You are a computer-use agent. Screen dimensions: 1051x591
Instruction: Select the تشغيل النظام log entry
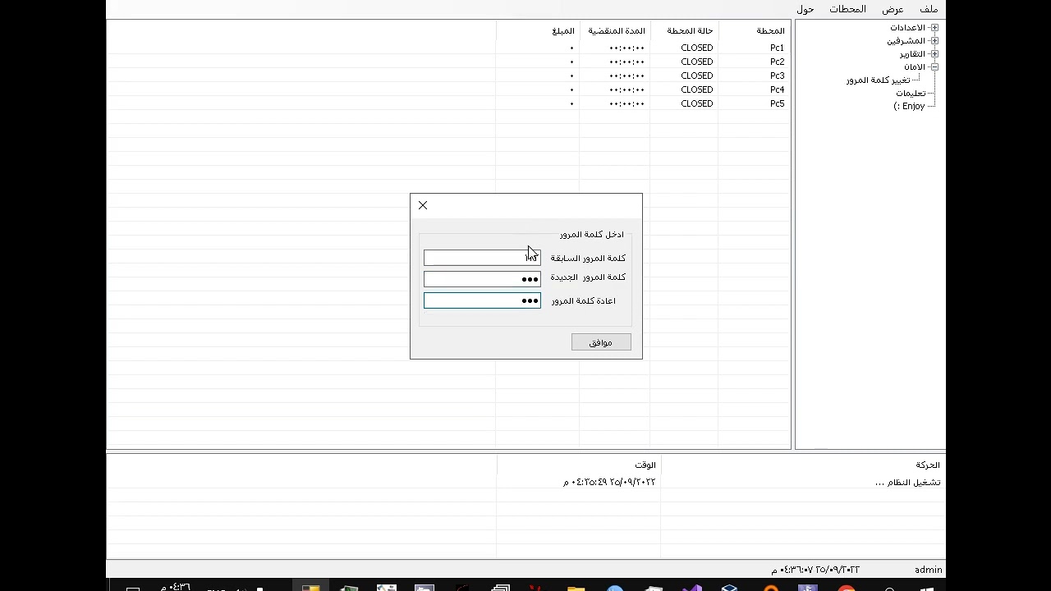click(x=907, y=483)
